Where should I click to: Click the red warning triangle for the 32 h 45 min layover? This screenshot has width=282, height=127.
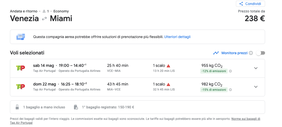coord(168,84)
